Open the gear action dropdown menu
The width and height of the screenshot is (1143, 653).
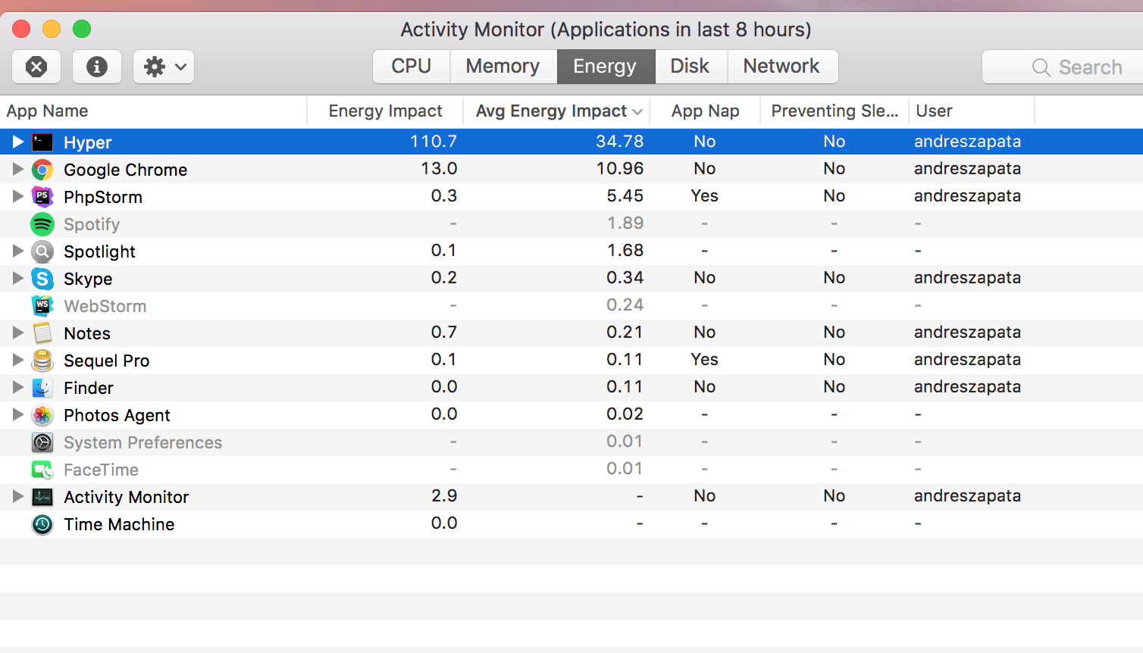point(164,67)
